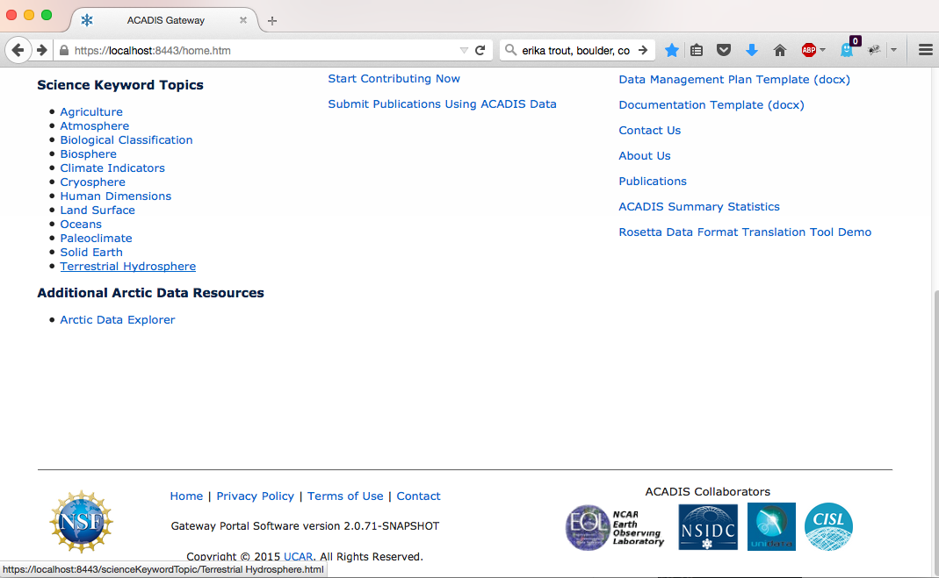Select the ACADIS Gateway tab

point(165,20)
